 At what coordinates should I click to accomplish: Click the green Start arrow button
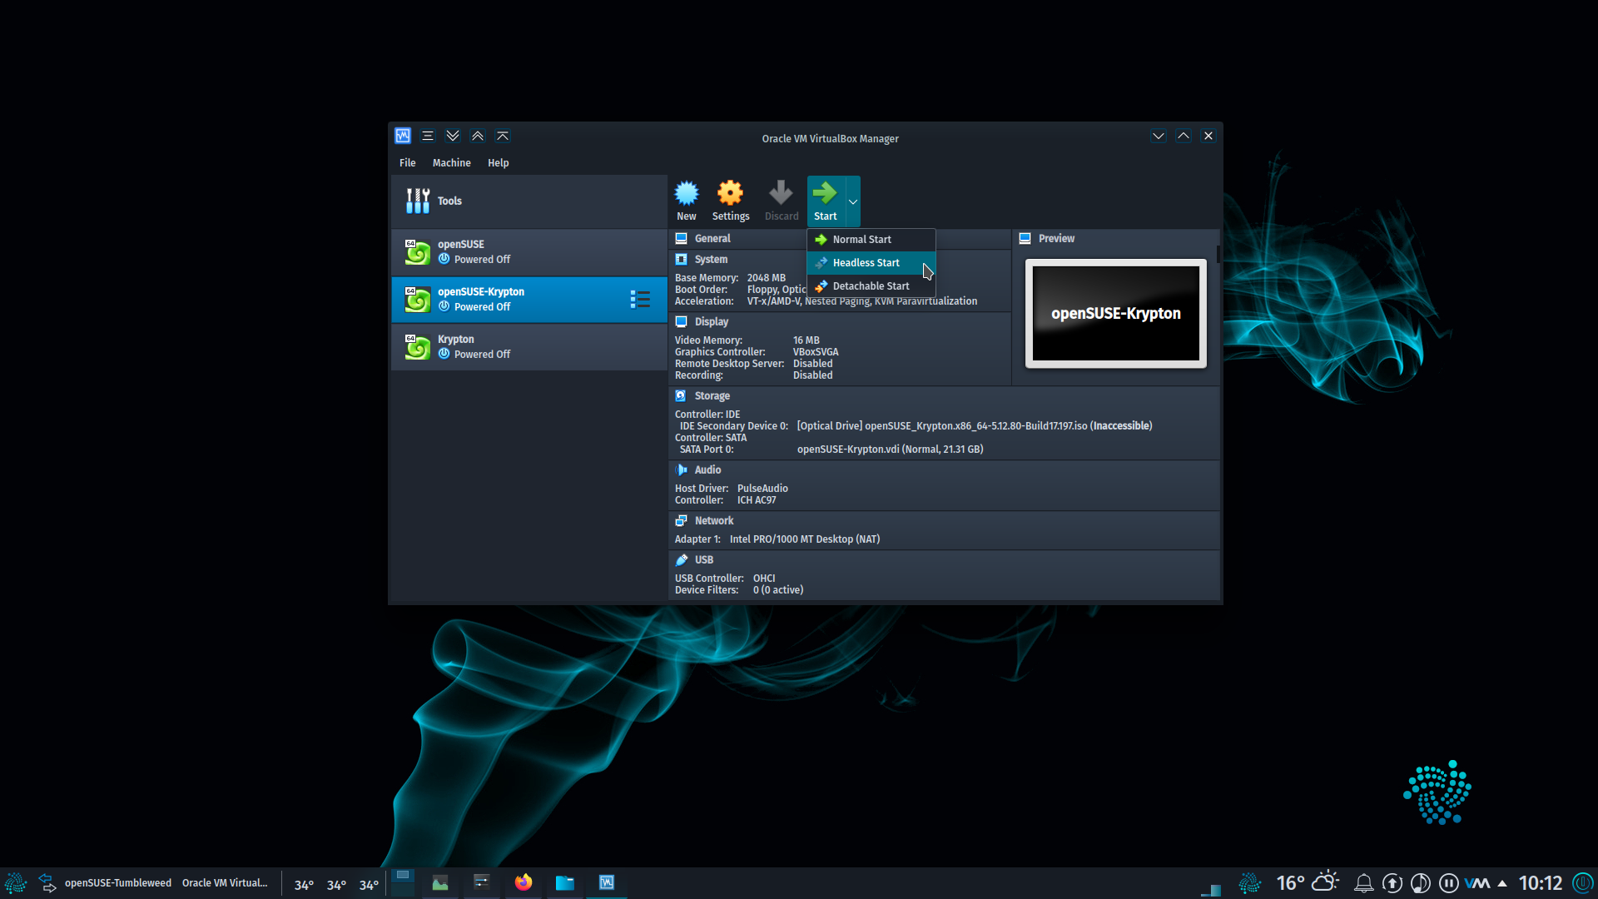point(825,201)
